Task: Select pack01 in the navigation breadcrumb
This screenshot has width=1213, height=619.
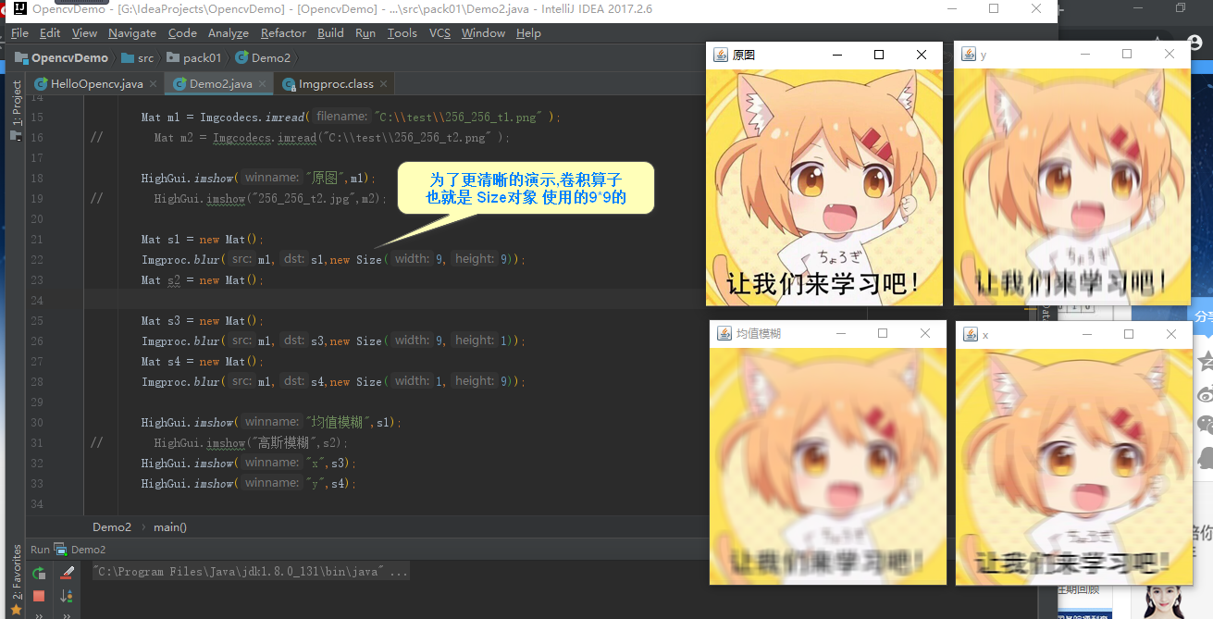Action: coord(194,57)
